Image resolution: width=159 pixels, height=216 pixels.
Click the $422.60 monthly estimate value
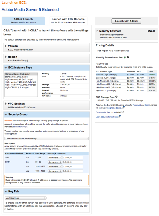(151, 31)
